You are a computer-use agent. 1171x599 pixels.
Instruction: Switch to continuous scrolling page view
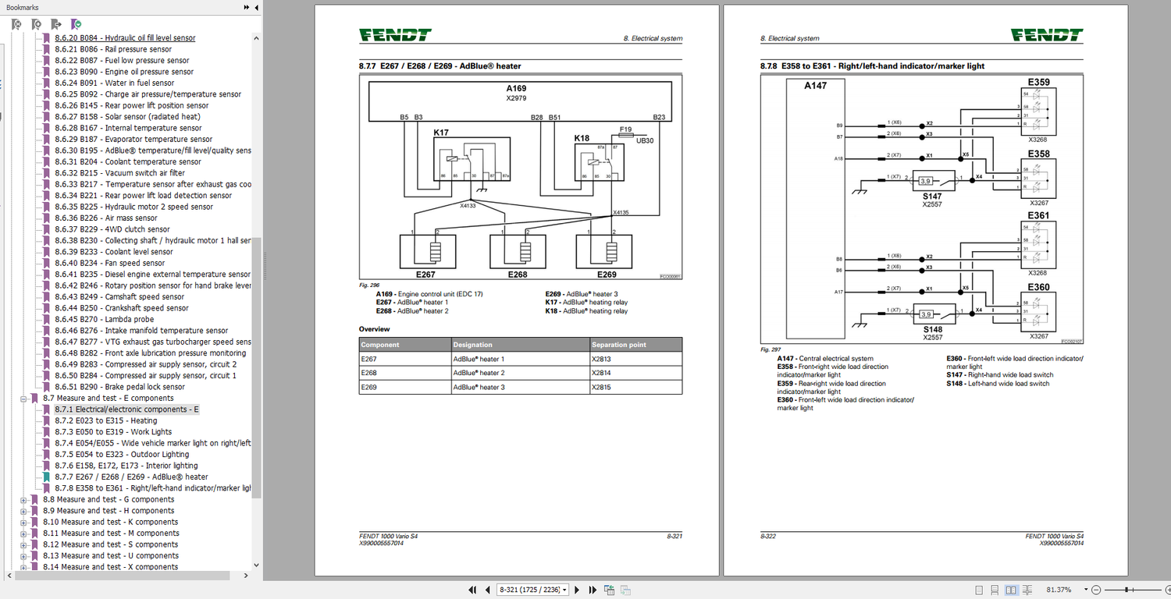pos(995,590)
